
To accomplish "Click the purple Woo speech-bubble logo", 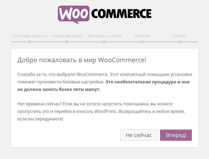I will (x=74, y=15).
